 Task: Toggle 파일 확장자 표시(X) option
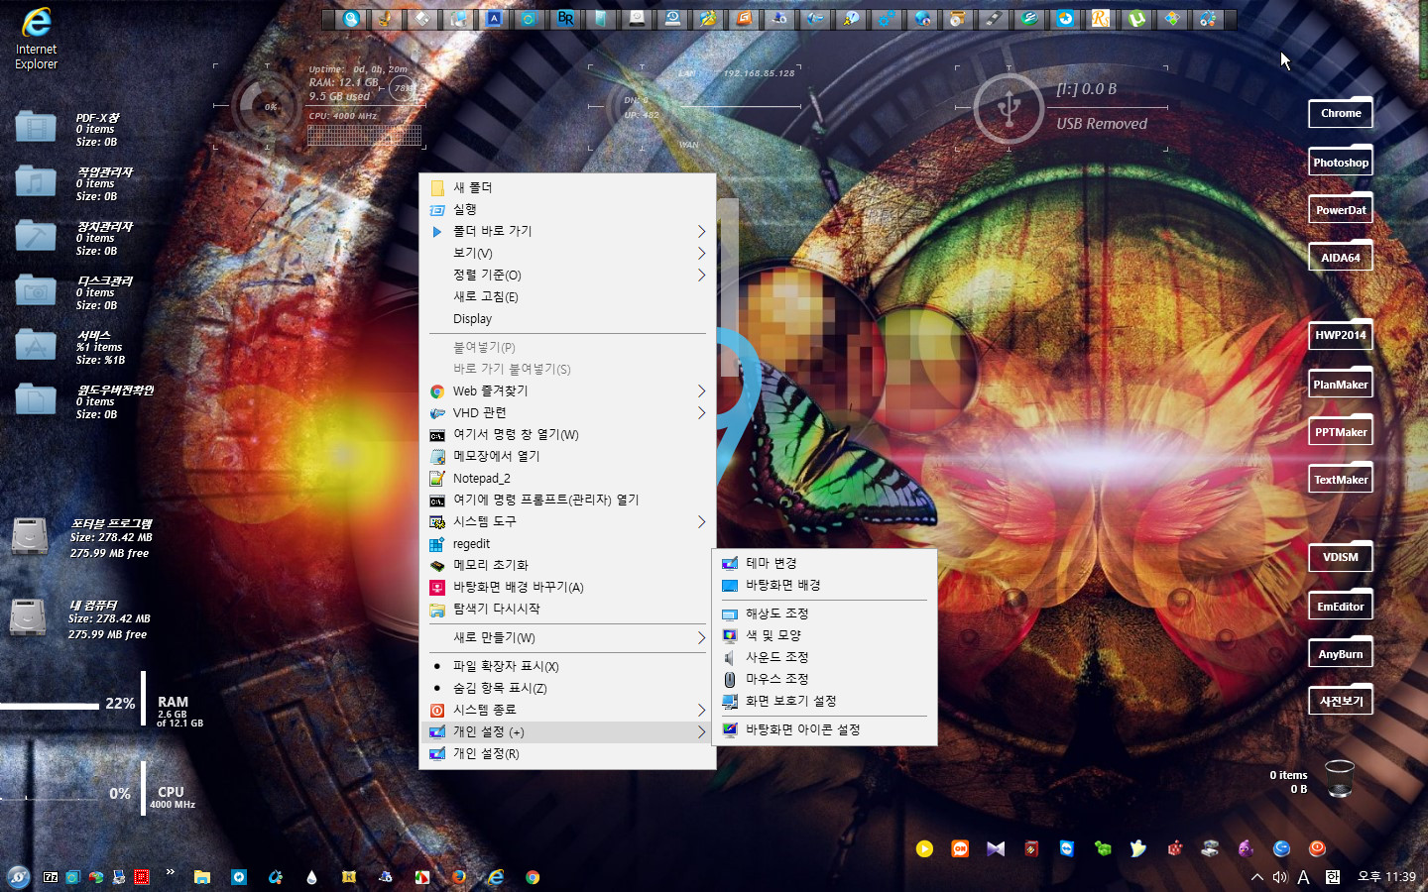pyautogui.click(x=568, y=666)
